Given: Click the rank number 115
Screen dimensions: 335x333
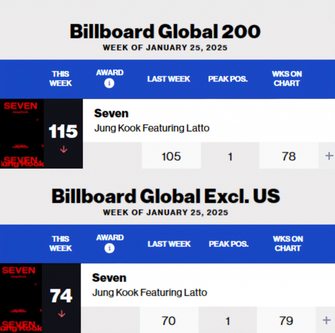Looking at the screenshot, I should (63, 131).
